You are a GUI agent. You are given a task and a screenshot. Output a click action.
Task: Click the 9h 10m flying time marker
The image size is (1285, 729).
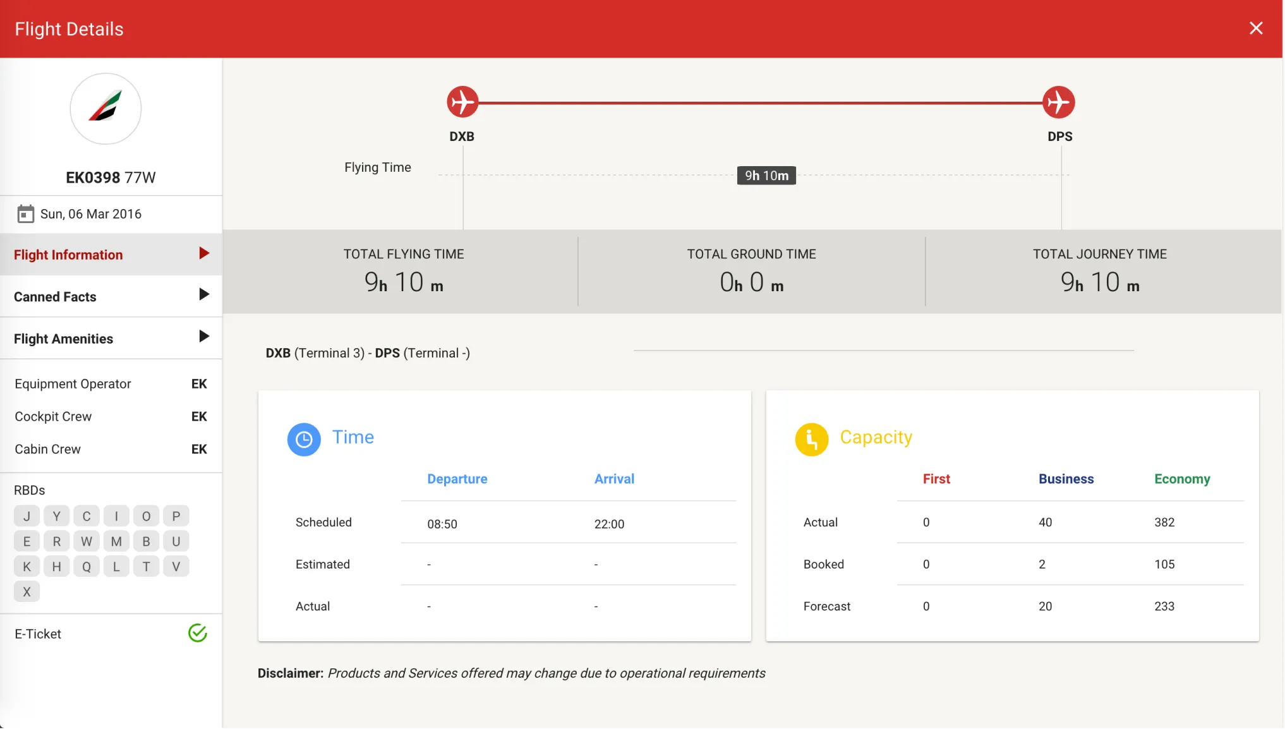pyautogui.click(x=766, y=176)
